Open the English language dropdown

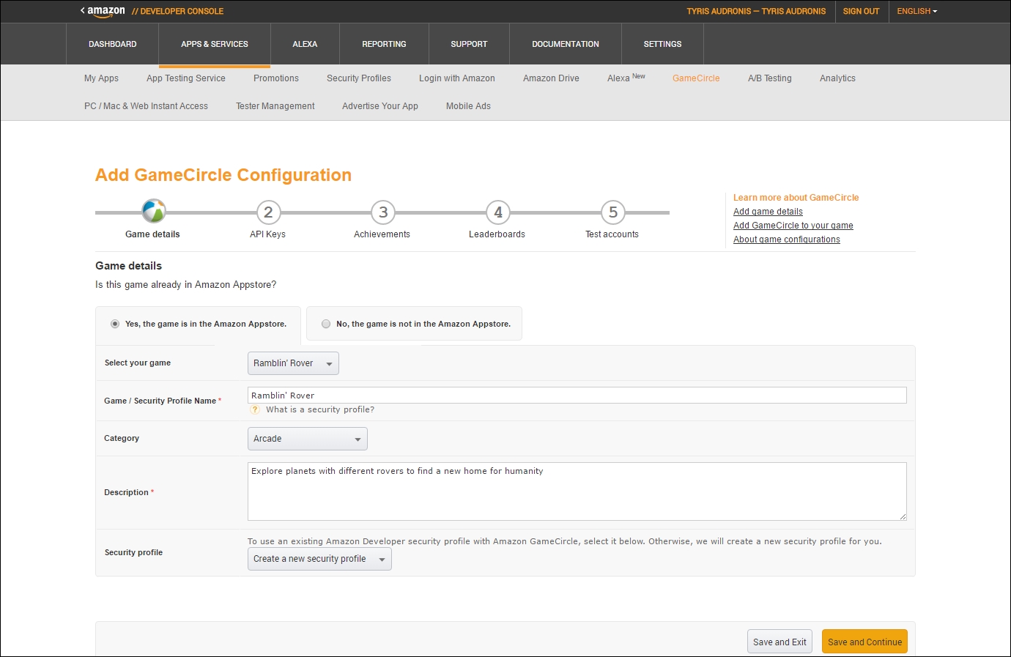click(916, 11)
